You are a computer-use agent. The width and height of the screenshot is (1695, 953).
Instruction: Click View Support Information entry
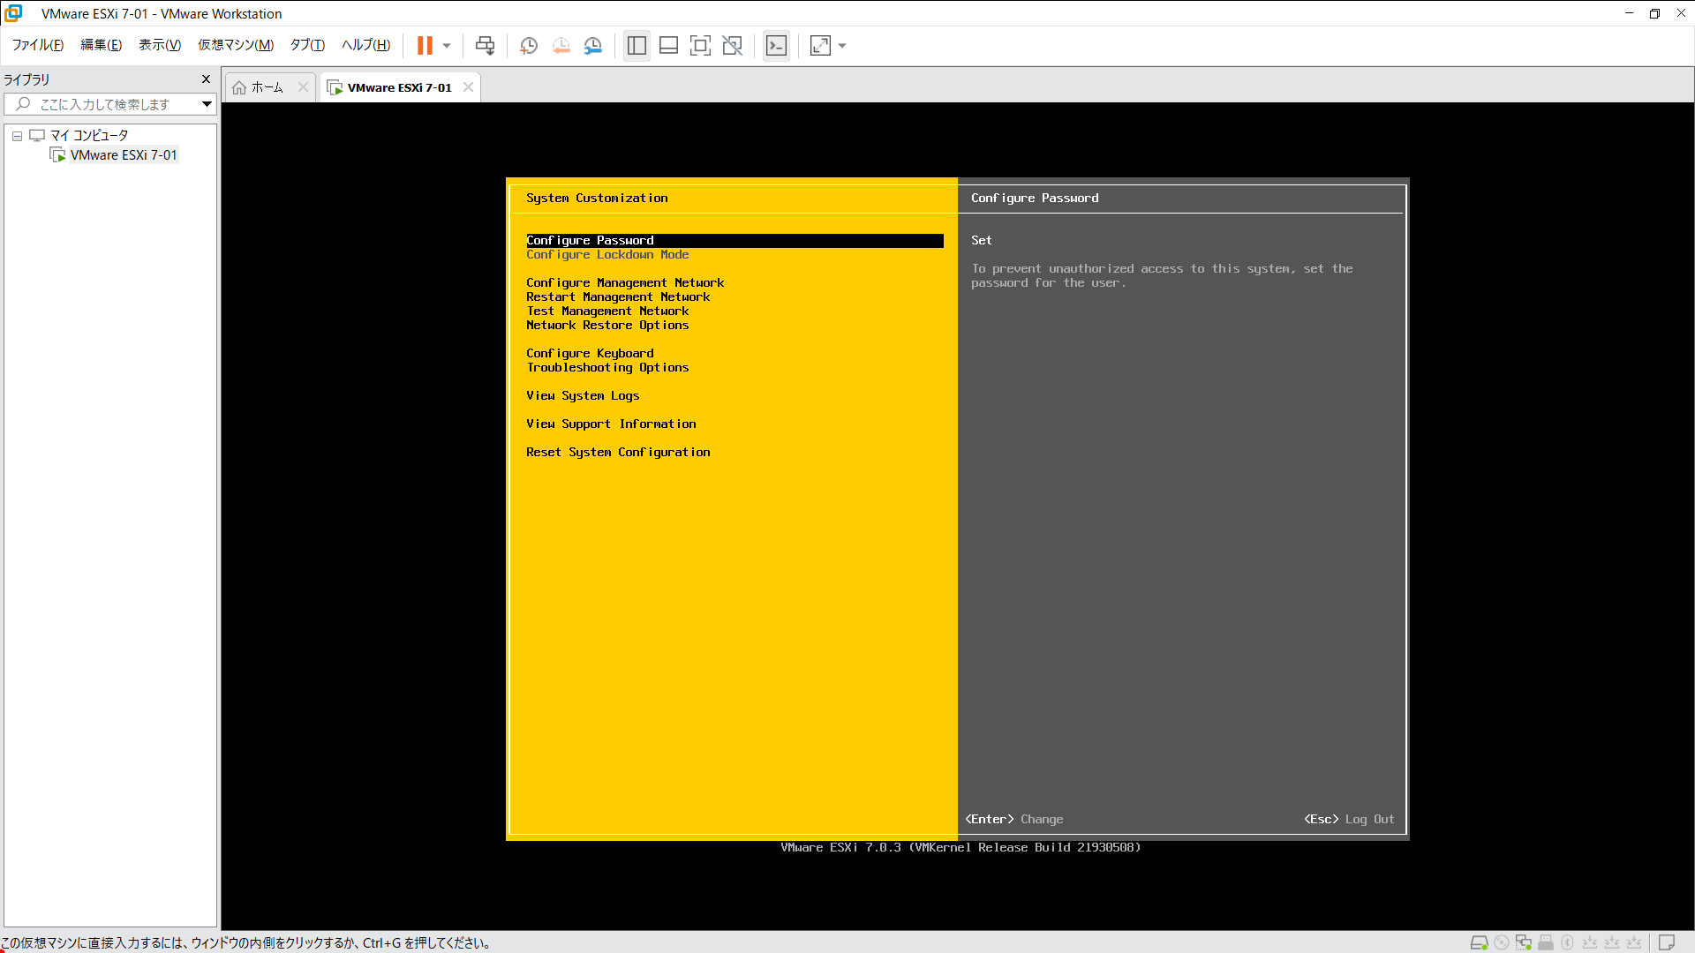pos(611,424)
